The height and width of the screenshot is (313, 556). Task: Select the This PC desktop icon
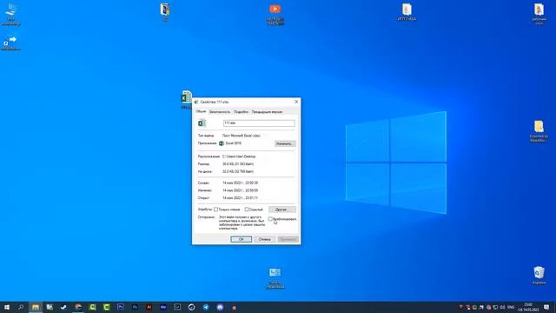(x=10, y=14)
